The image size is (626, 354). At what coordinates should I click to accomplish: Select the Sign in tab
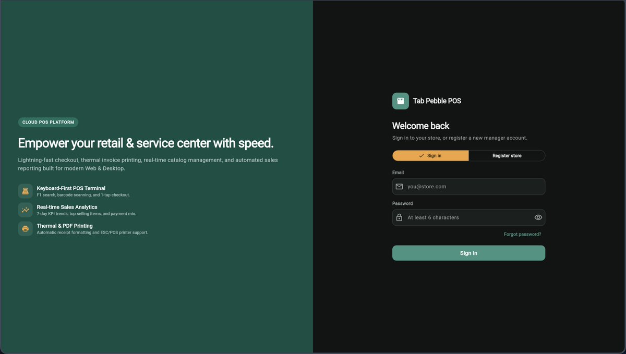click(x=430, y=156)
